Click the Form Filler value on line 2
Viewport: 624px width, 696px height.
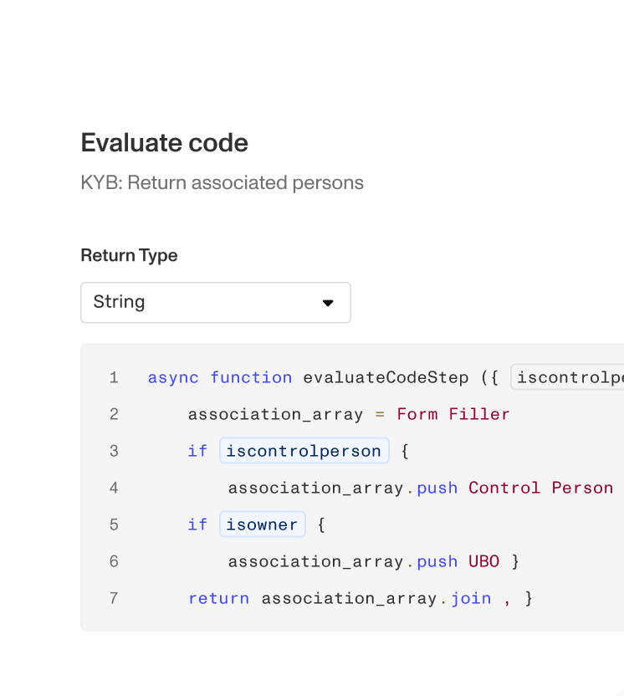(452, 414)
